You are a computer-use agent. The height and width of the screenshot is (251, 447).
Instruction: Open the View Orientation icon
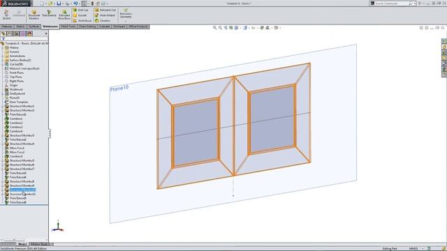236,28
